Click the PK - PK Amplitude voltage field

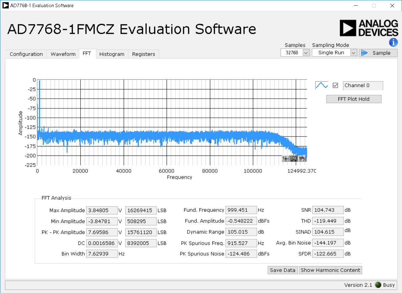[102, 232]
